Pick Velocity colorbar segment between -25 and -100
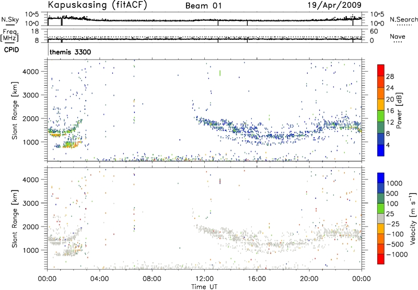Screen dimensions: 418x290 click(381, 229)
